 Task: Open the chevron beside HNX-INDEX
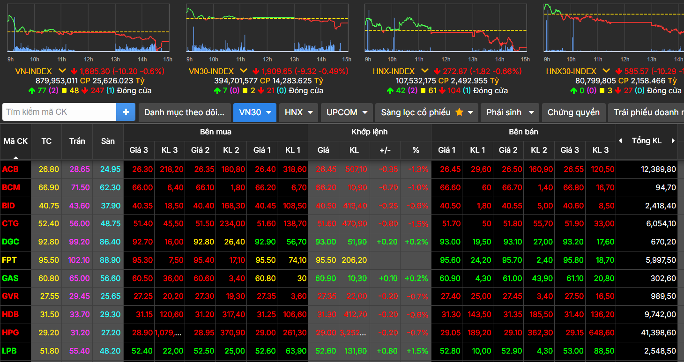425,71
